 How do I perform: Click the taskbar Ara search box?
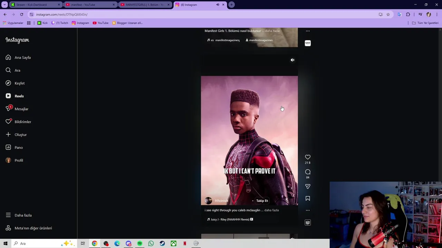44,244
